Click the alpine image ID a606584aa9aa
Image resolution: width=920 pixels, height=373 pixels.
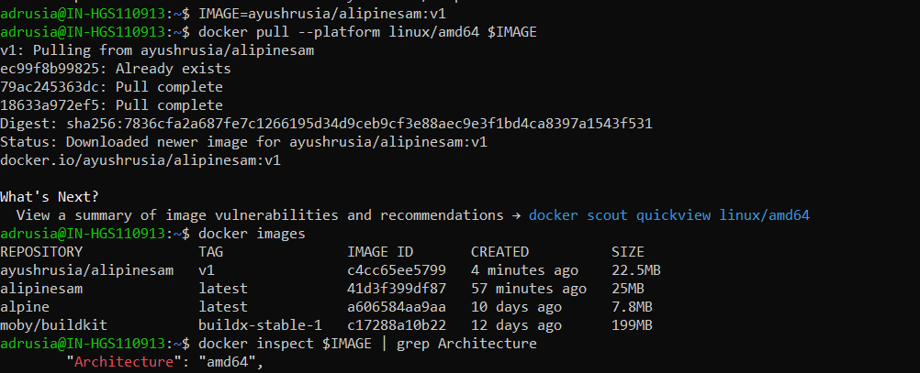click(x=396, y=307)
